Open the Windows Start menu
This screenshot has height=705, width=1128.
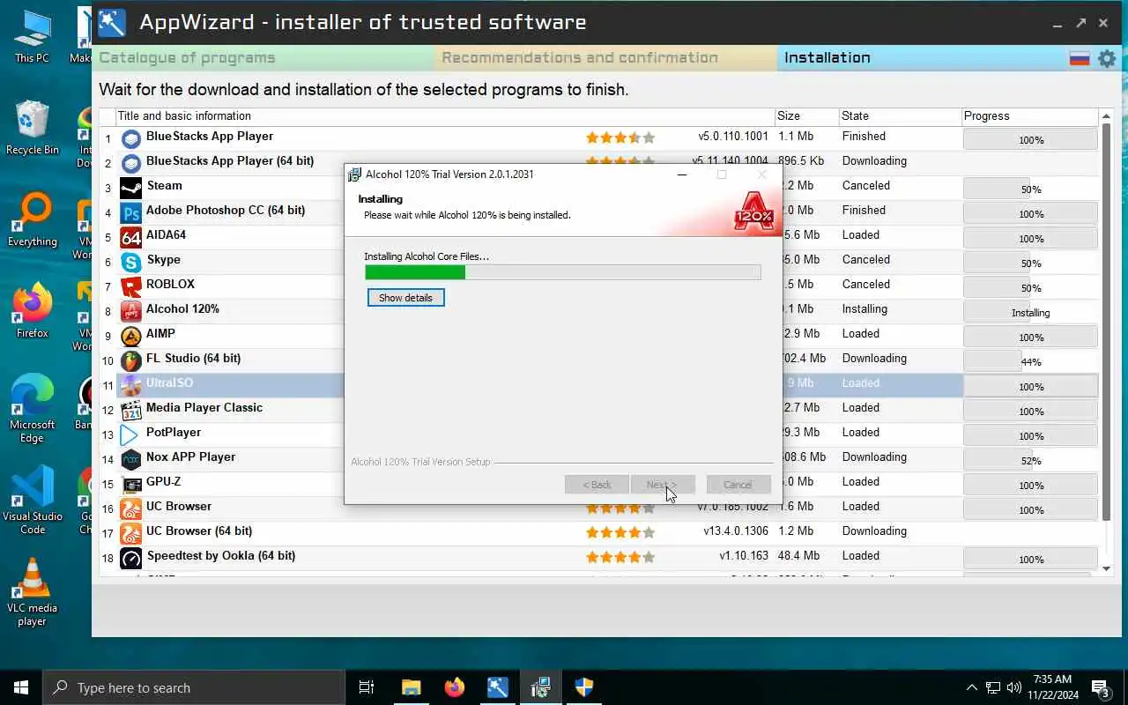21,687
